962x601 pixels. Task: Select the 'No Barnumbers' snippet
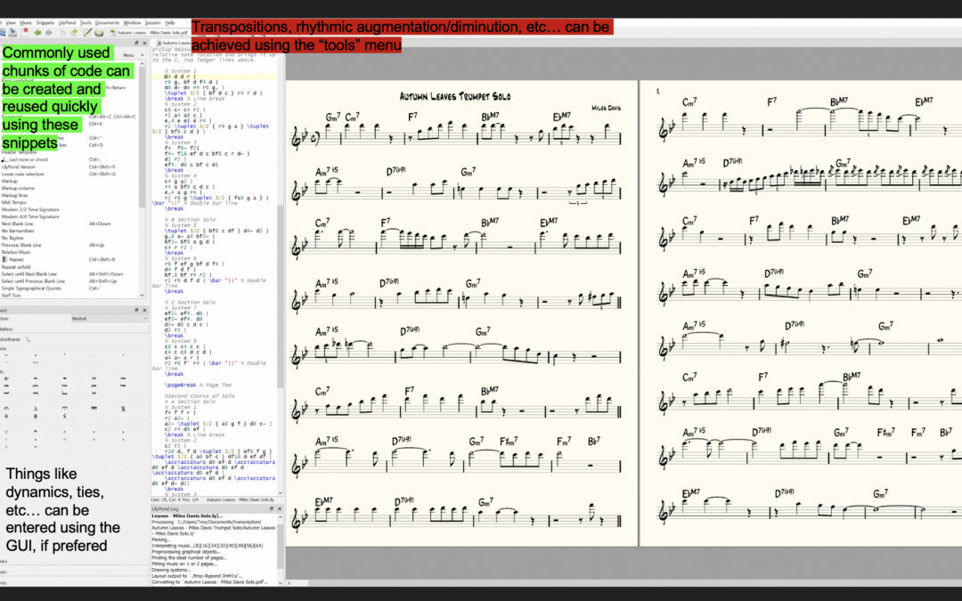coord(18,231)
